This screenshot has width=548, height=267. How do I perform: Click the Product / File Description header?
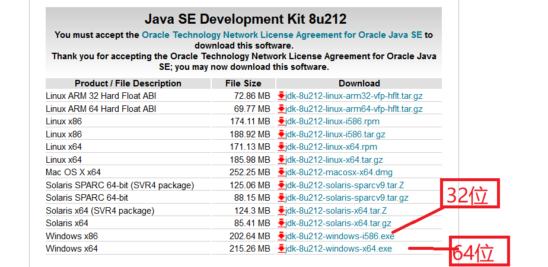click(128, 83)
